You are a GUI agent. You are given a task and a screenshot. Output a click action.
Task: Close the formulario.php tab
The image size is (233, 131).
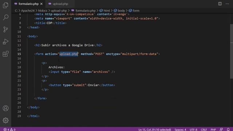(42, 4)
